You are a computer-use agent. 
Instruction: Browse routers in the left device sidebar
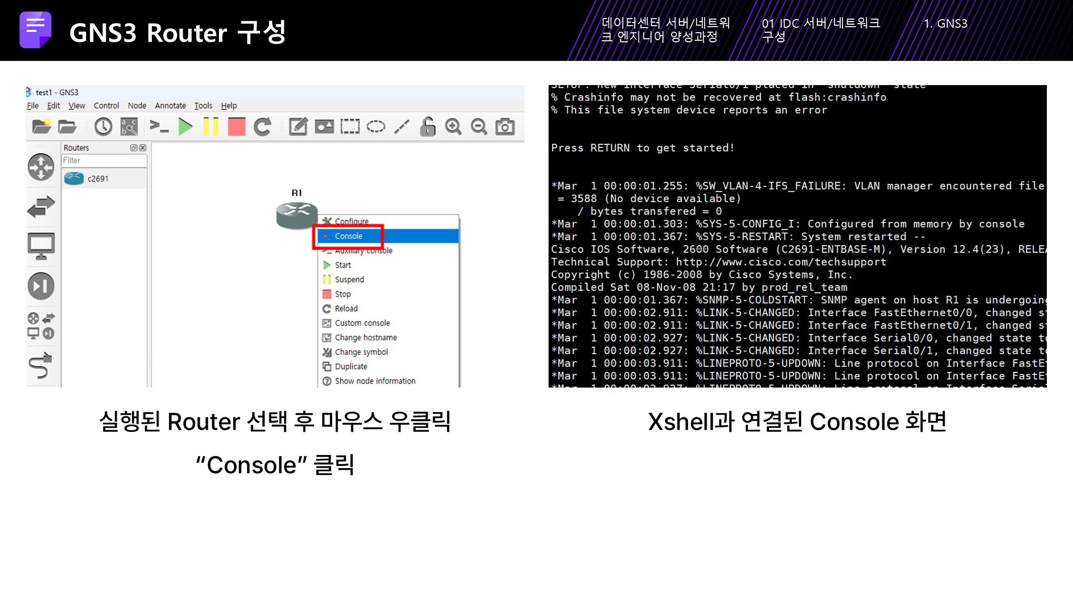[x=41, y=167]
